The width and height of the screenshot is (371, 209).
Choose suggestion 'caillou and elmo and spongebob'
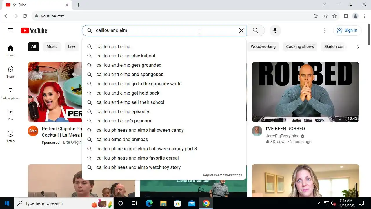[164, 74]
